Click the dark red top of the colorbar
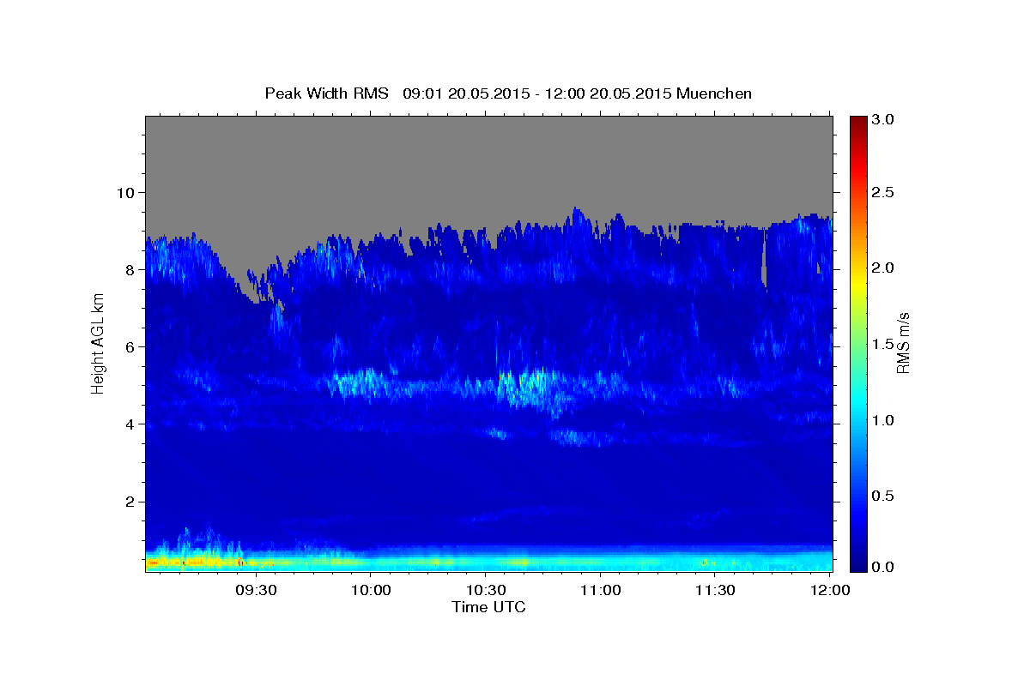The width and height of the screenshot is (1030, 686). tap(858, 124)
